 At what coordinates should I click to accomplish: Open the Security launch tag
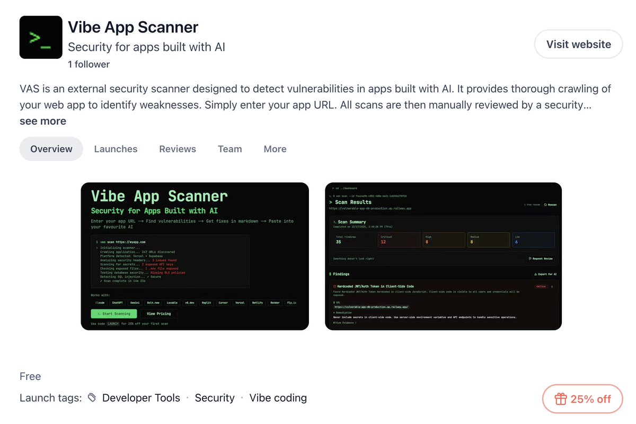point(215,397)
